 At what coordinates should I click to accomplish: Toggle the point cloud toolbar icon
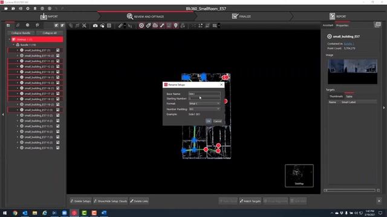(155, 25)
